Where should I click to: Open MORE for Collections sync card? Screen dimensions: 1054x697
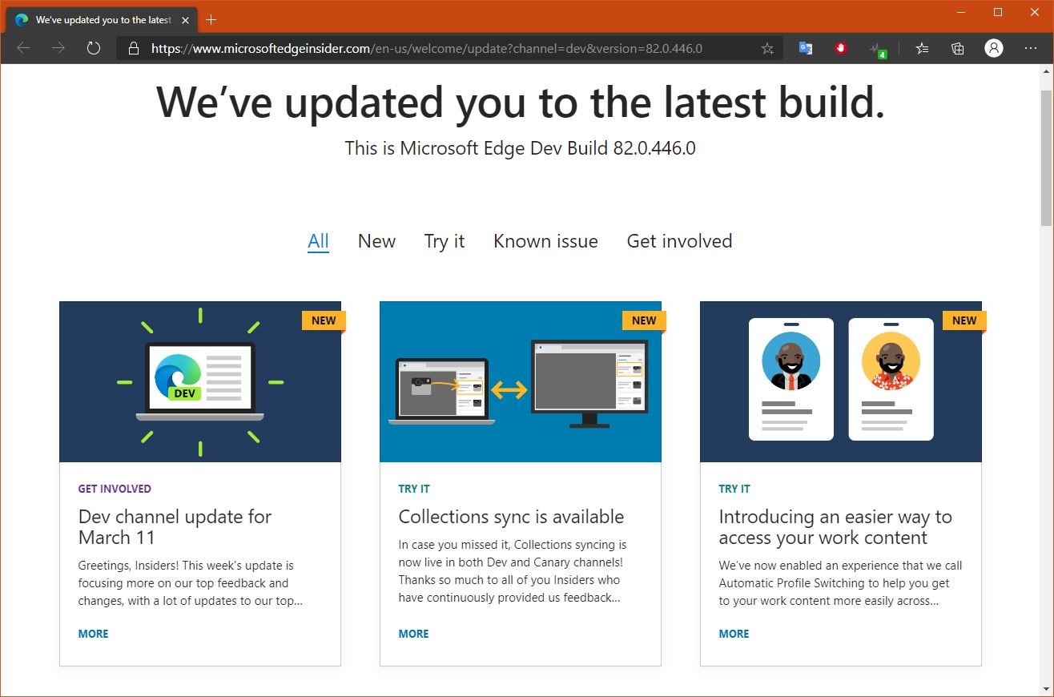click(x=413, y=634)
